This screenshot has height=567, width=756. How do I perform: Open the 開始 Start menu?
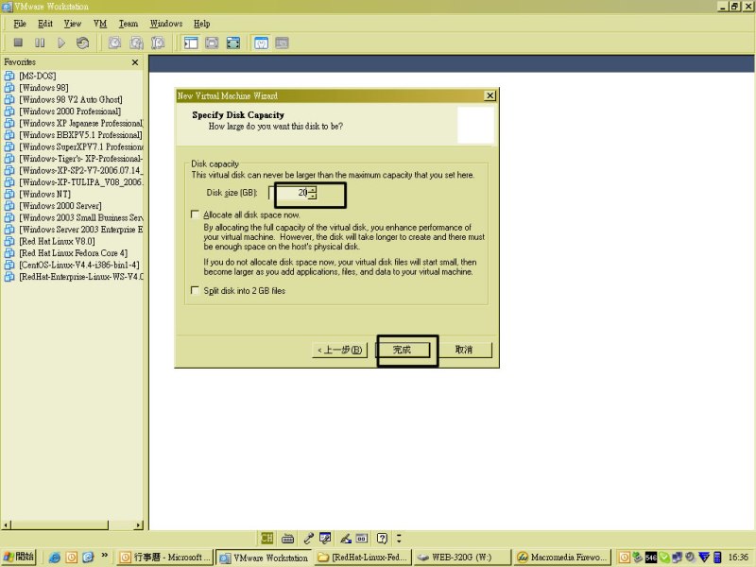click(18, 557)
